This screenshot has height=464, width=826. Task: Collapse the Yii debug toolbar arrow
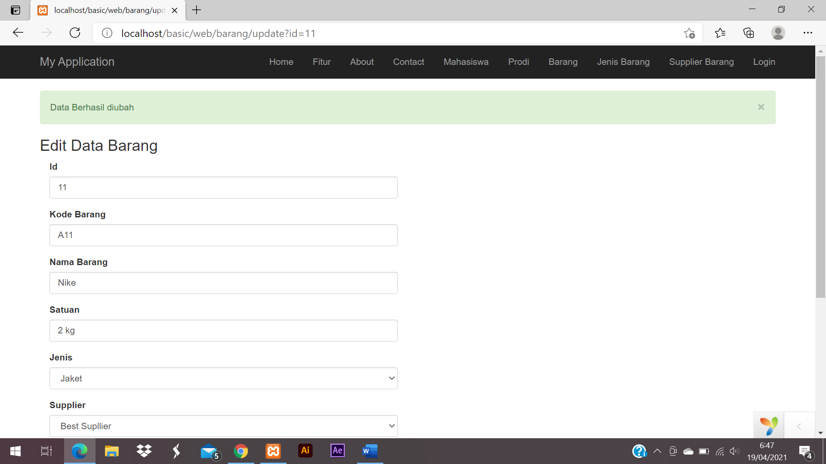(x=799, y=426)
